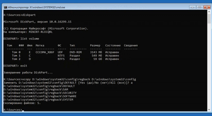212x116 pixels.
Task: Click the 'Том 2' row label
Action: [x=16, y=59]
